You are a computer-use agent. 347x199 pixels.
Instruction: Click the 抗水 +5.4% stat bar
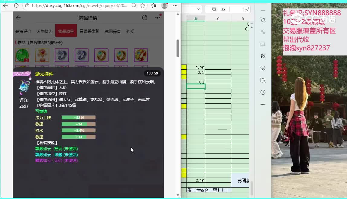pos(79,131)
